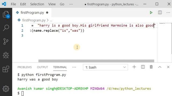Open editor More Actions ellipsis
This screenshot has height=96, width=172.
(x=168, y=13)
